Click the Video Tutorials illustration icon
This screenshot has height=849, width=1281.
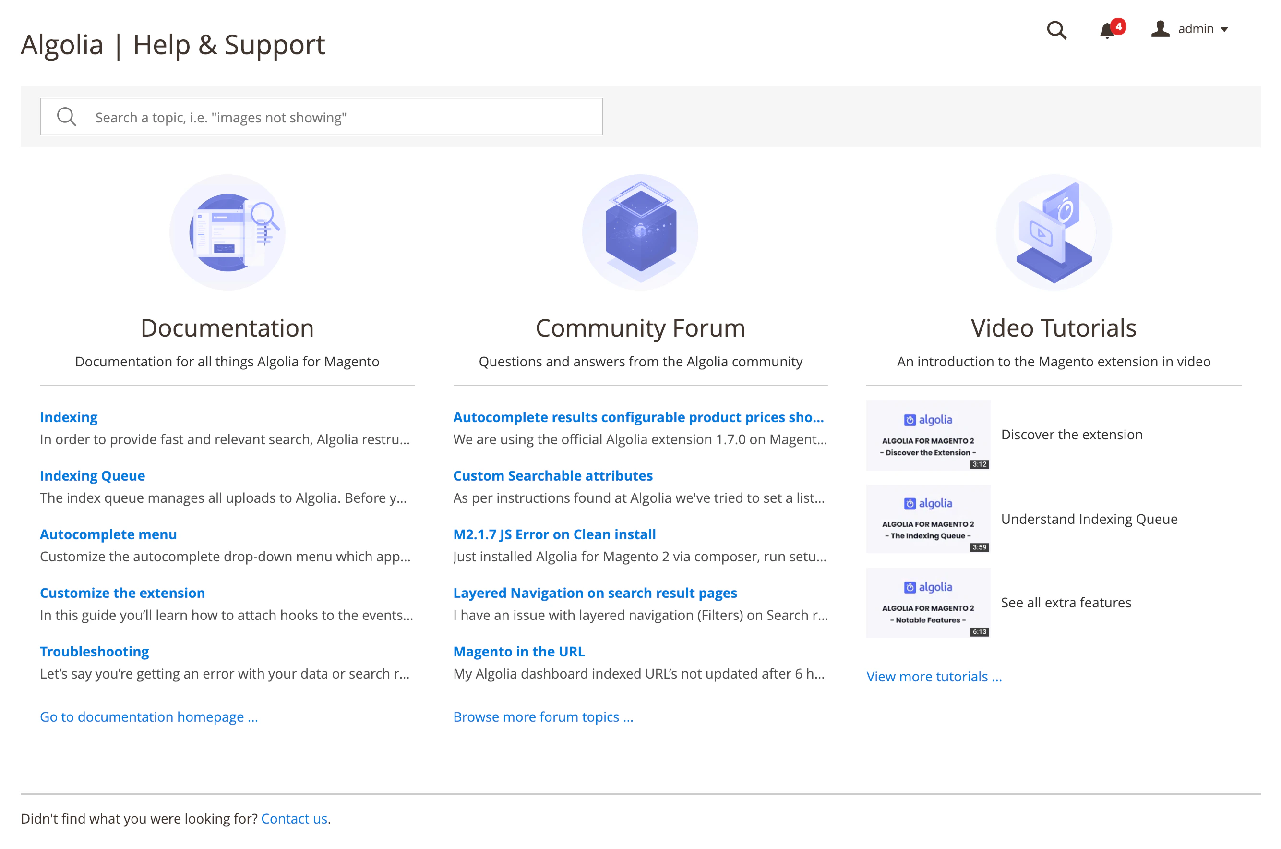(x=1053, y=232)
